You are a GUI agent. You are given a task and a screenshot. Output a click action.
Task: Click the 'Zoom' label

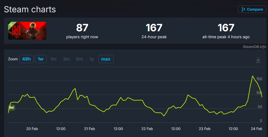[13, 59]
